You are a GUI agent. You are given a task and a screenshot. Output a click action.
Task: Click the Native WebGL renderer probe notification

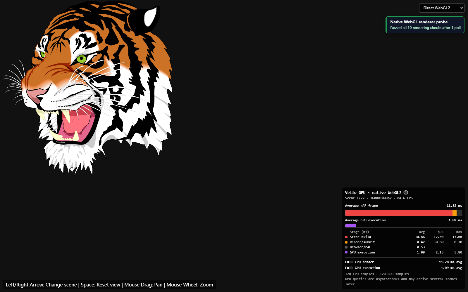coord(425,25)
